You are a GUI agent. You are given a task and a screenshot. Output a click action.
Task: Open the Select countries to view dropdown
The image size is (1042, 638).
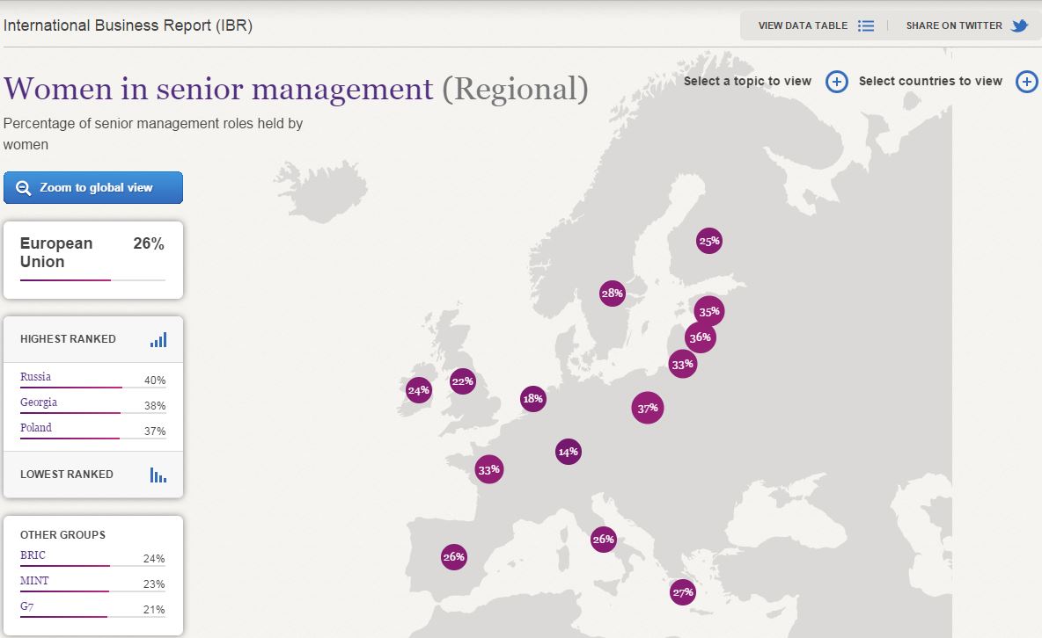pos(930,81)
